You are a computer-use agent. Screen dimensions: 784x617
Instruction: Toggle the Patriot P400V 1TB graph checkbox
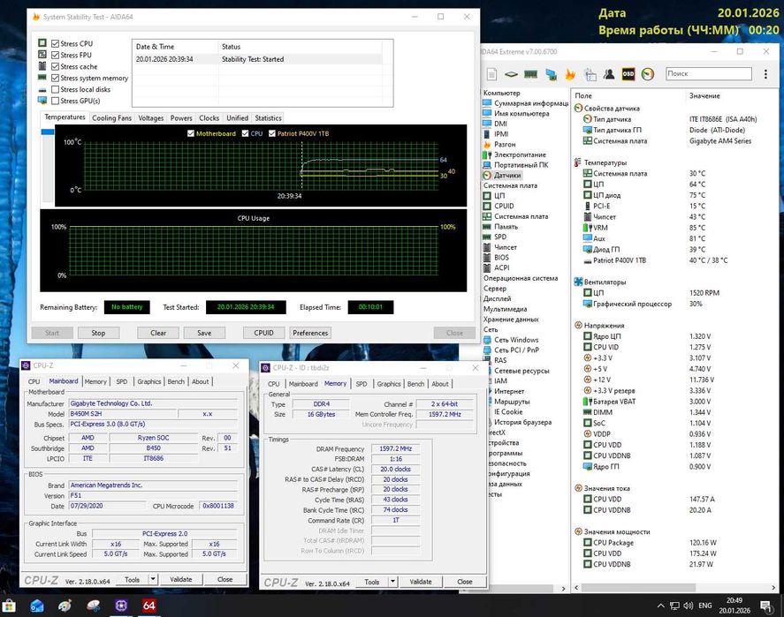[x=272, y=133]
